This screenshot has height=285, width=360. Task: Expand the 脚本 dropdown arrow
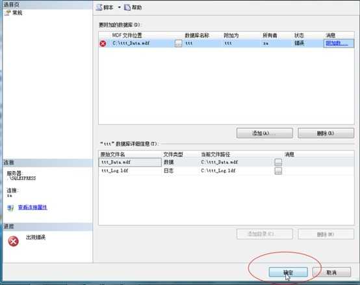(119, 8)
